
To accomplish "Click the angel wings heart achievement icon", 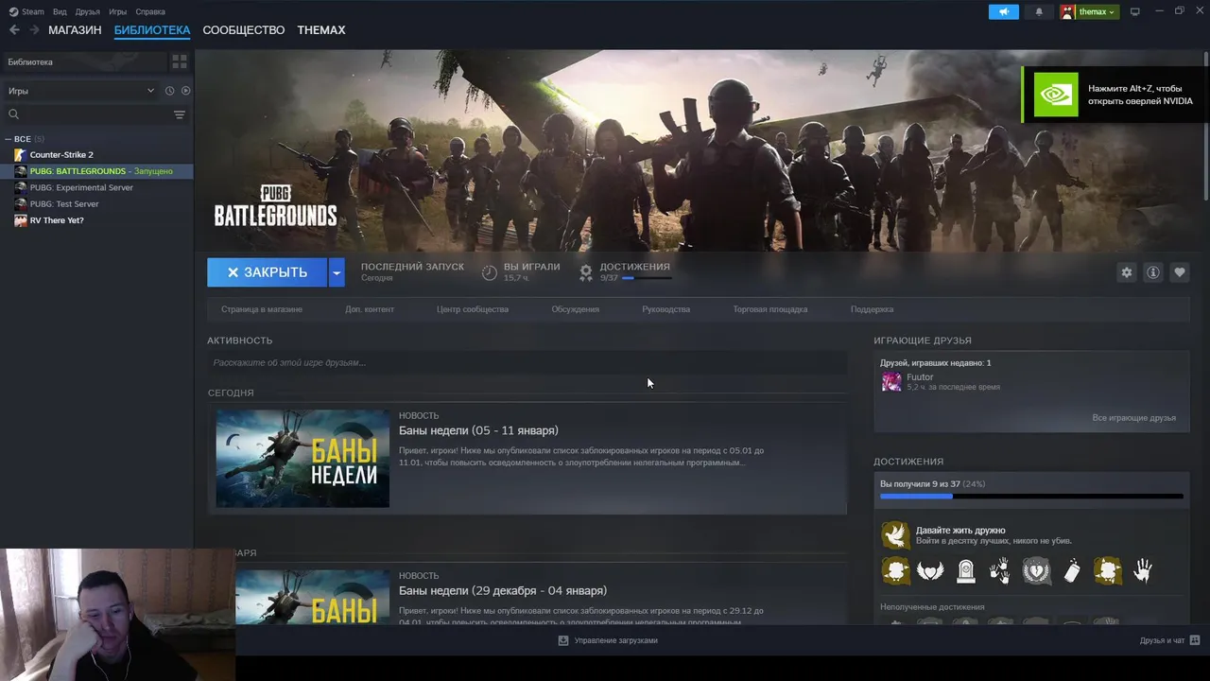I will point(931,570).
